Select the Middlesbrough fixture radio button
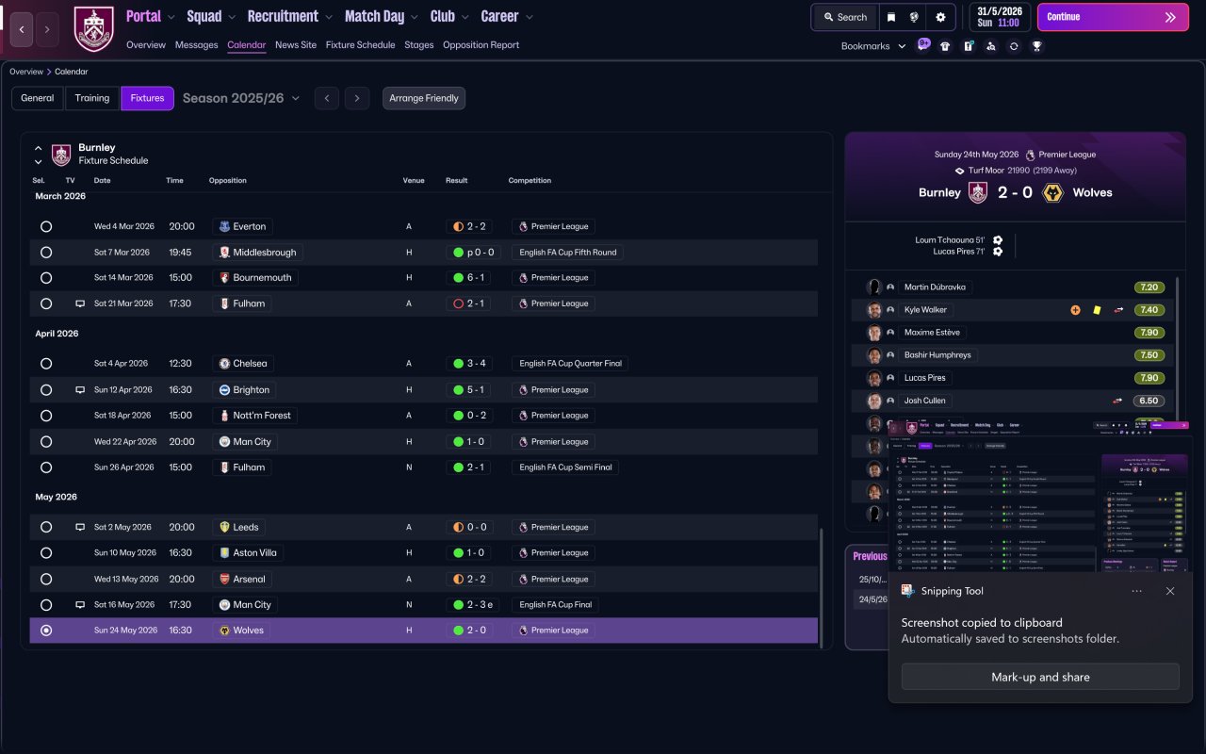This screenshot has width=1206, height=754. (x=46, y=253)
